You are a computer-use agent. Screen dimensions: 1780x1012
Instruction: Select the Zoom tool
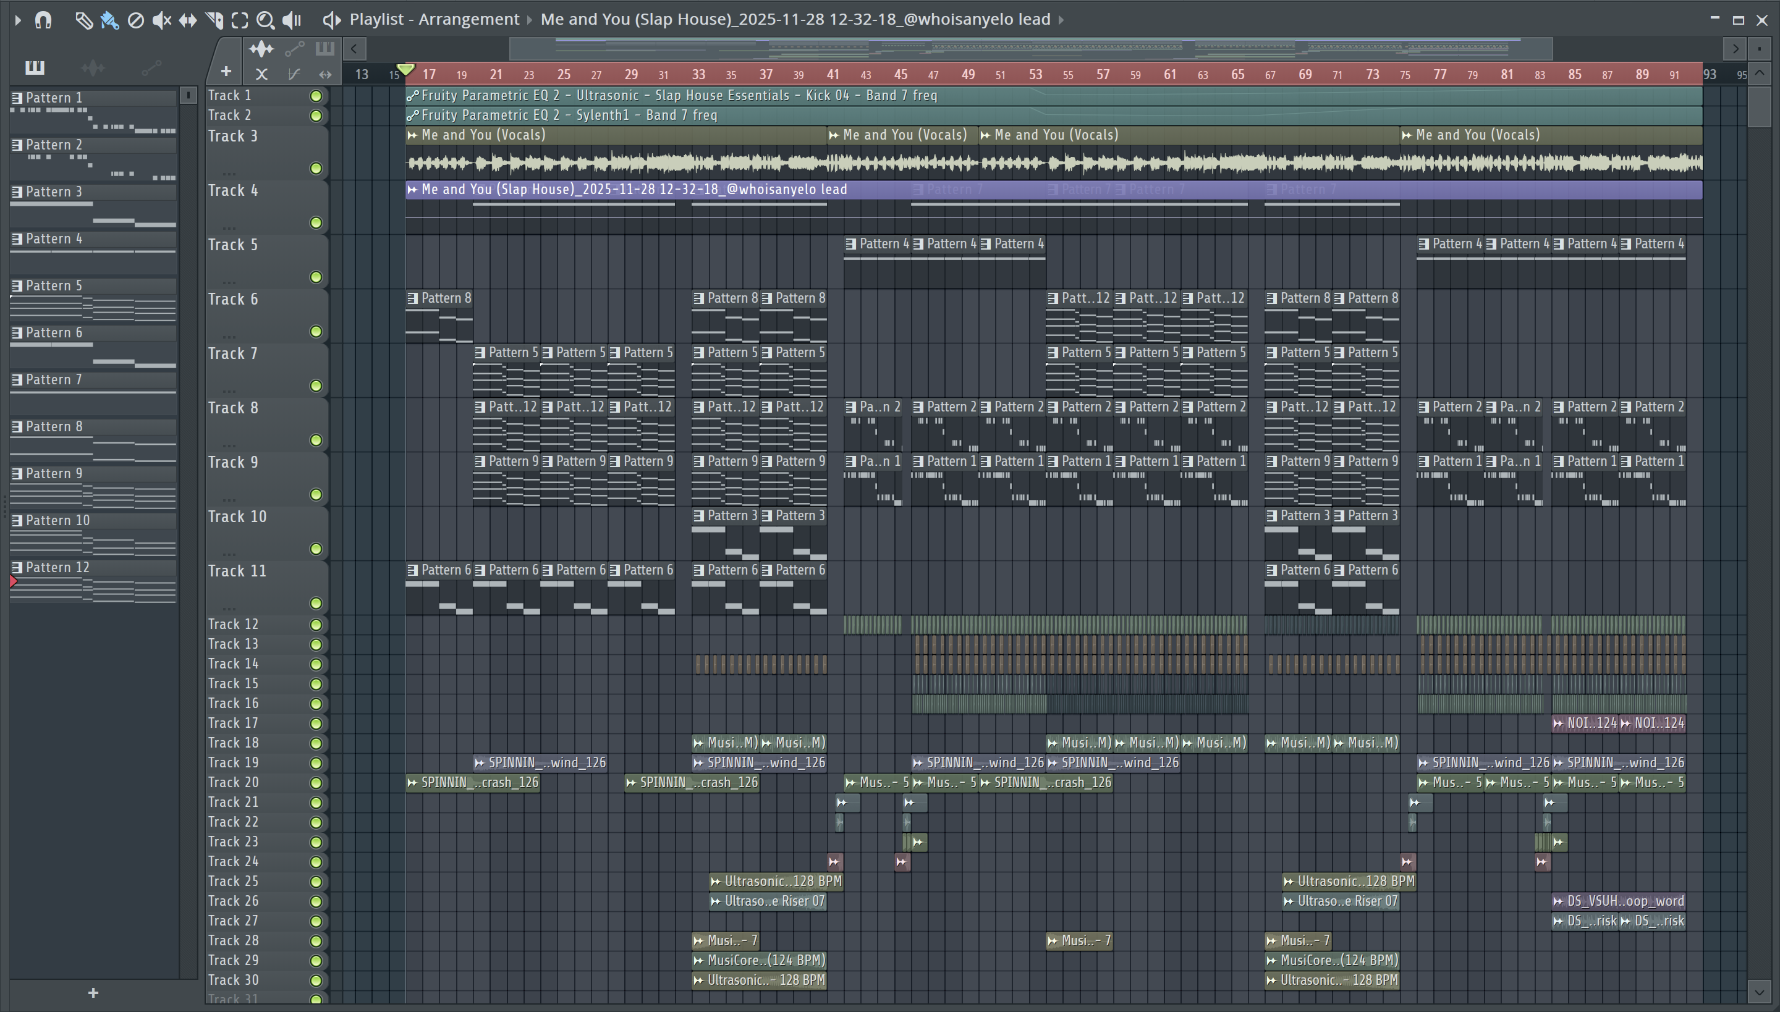(x=265, y=20)
